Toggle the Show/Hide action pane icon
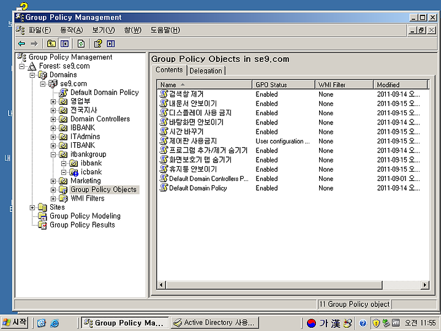Image resolution: width=441 pixels, height=331 pixels. (111, 44)
